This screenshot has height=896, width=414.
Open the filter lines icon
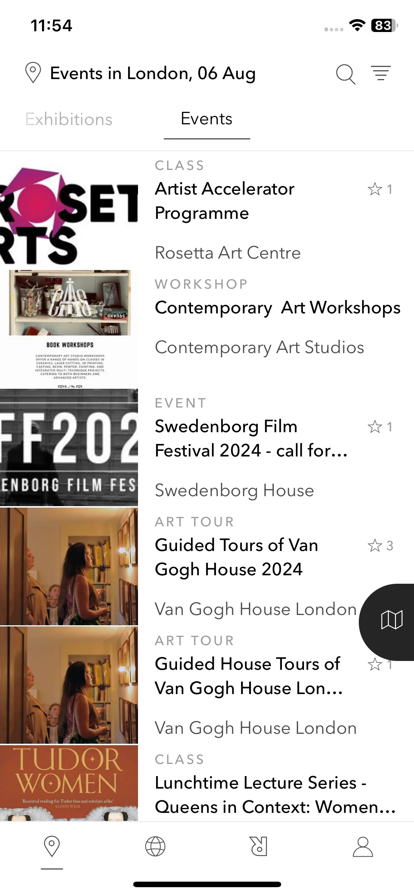pos(381,73)
